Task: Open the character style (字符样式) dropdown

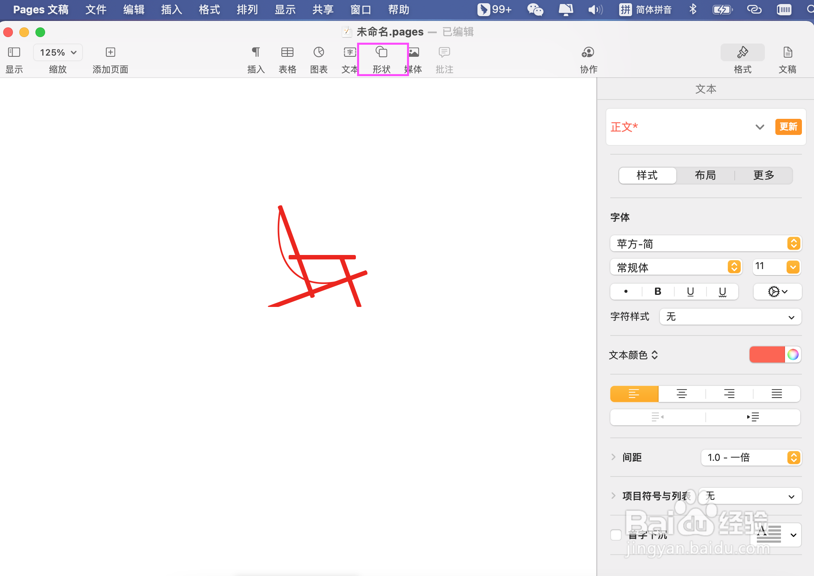Action: click(x=730, y=317)
